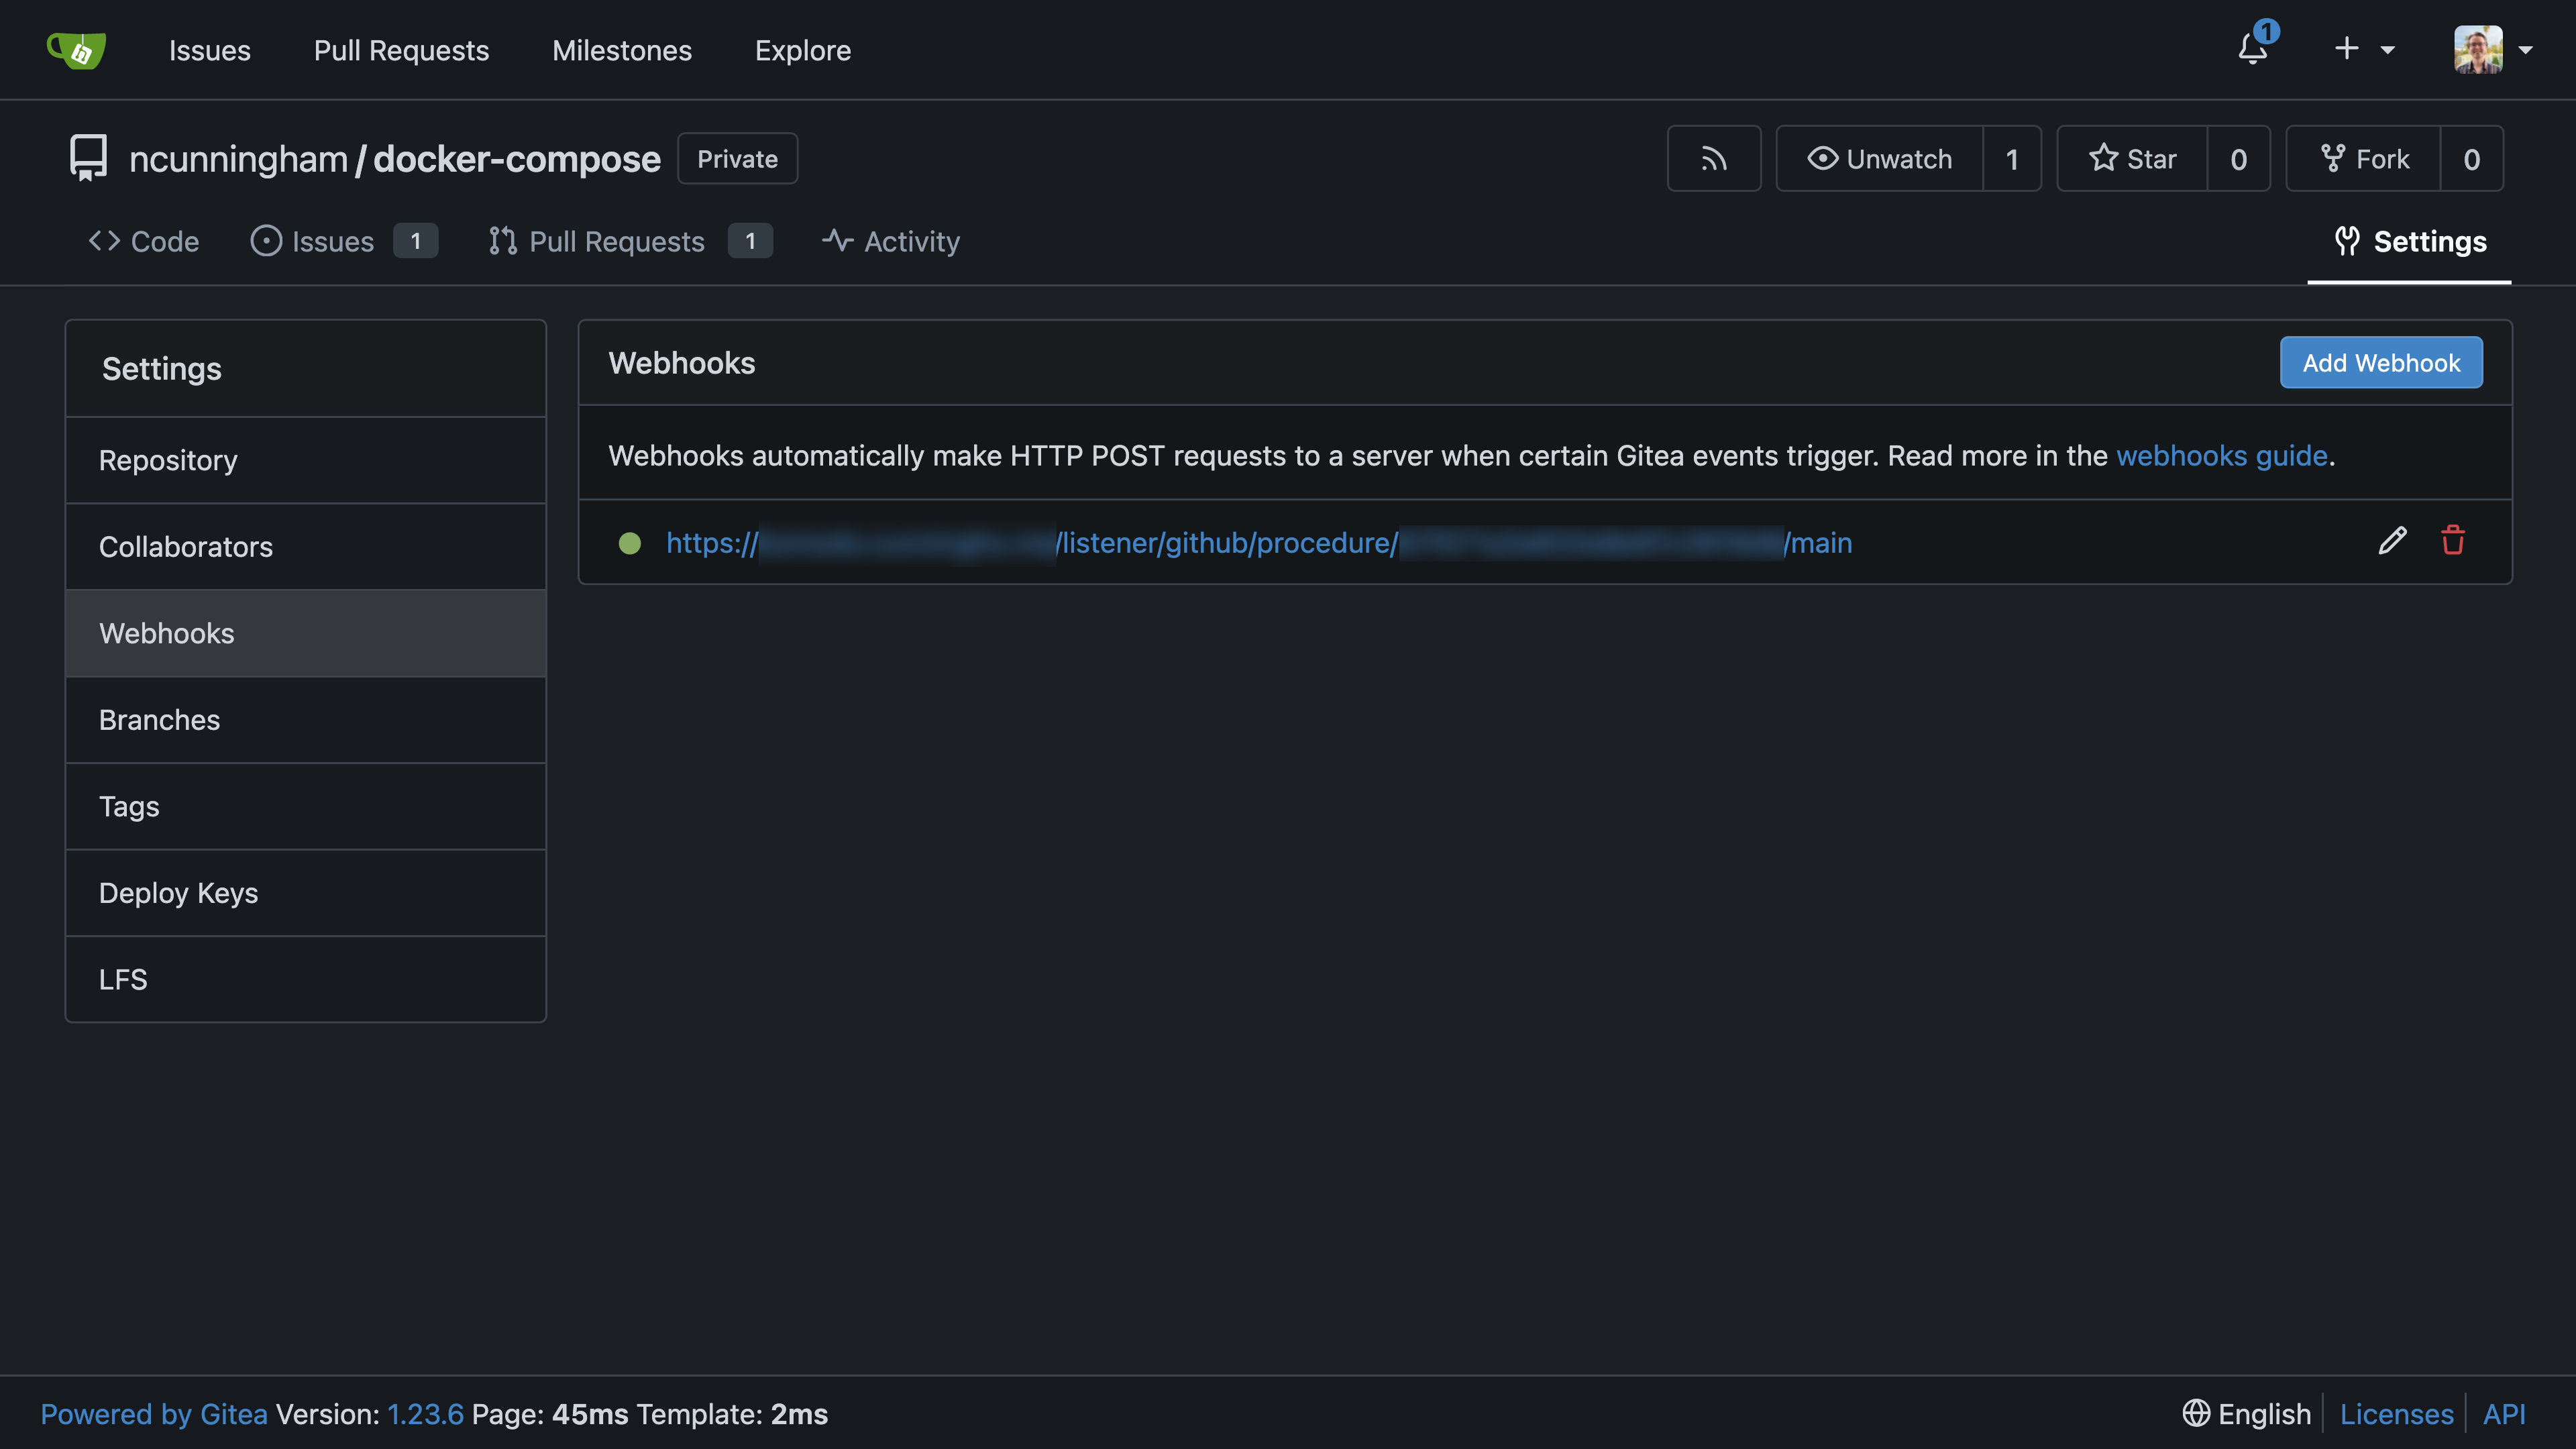Click the language globe icon
The image size is (2576, 1449).
point(2196,1413)
